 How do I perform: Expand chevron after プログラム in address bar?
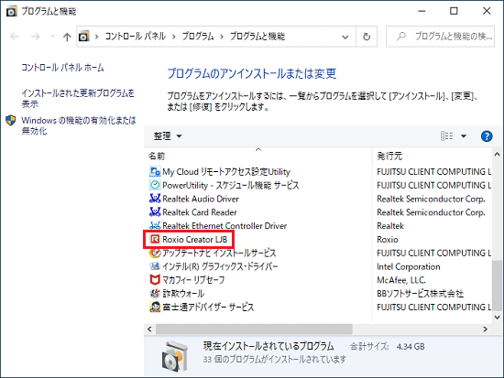222,37
